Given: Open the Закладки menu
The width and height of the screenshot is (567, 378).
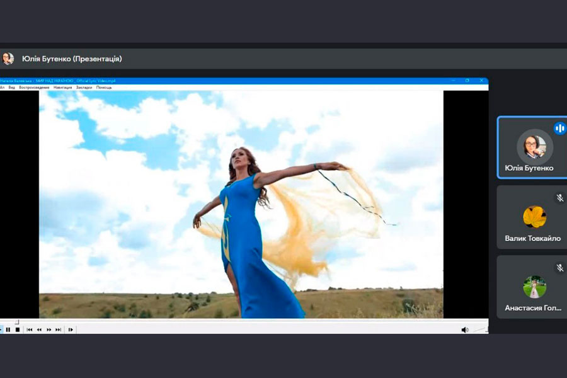Looking at the screenshot, I should click(x=84, y=88).
